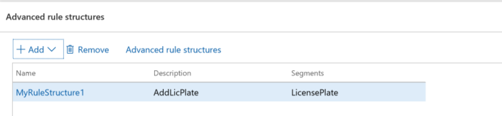The height and width of the screenshot is (116, 502).
Task: Click the Add button label
Action: (36, 50)
